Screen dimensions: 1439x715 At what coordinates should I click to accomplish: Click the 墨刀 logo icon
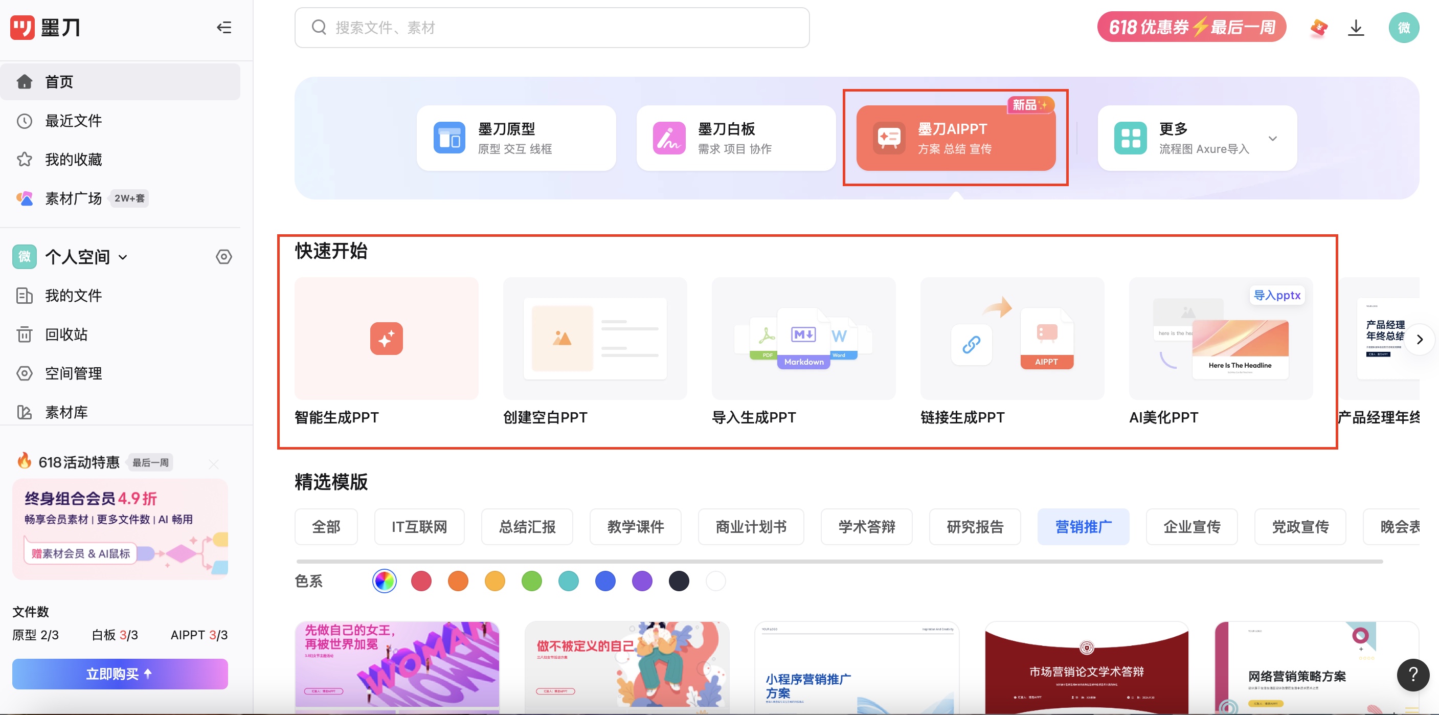23,28
